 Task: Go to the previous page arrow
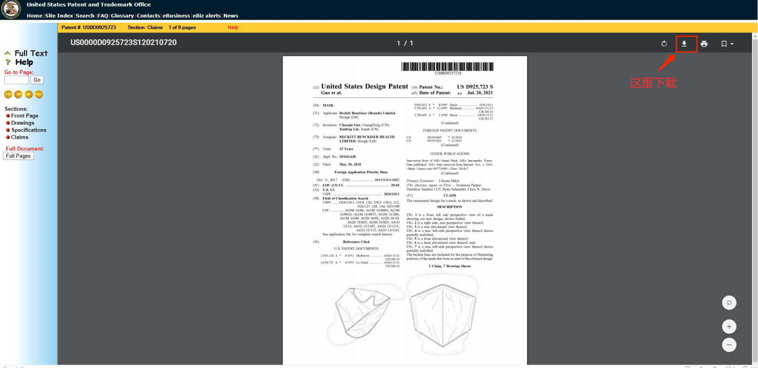[x=19, y=94]
